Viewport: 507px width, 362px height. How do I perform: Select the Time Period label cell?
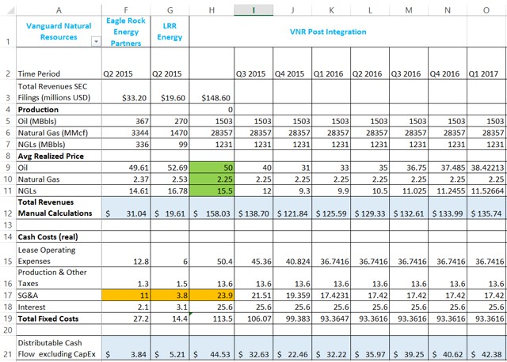click(59, 63)
